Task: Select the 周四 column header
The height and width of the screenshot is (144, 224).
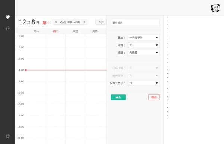Action: 95,31
